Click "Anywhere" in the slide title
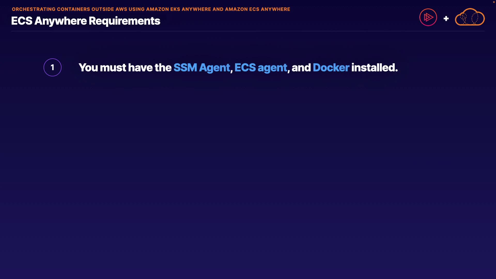The height and width of the screenshot is (279, 496). click(60, 21)
